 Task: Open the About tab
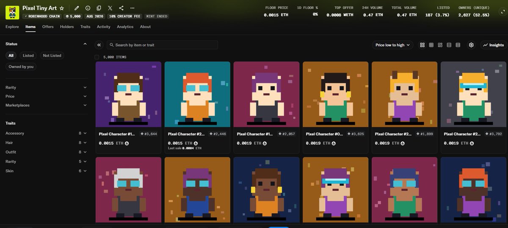[x=145, y=27]
